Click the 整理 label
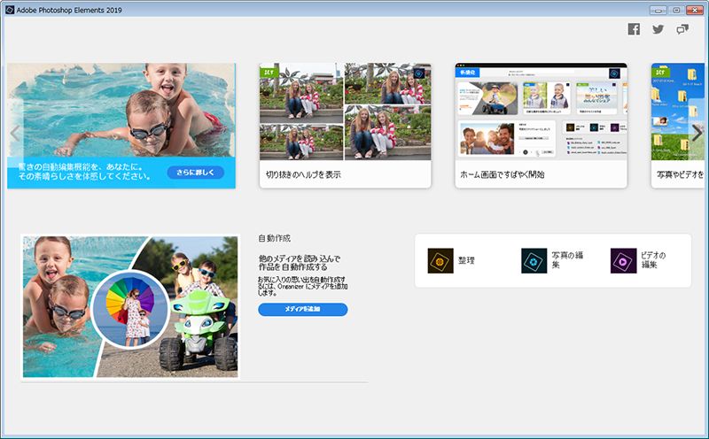The height and width of the screenshot is (439, 709). tap(466, 260)
